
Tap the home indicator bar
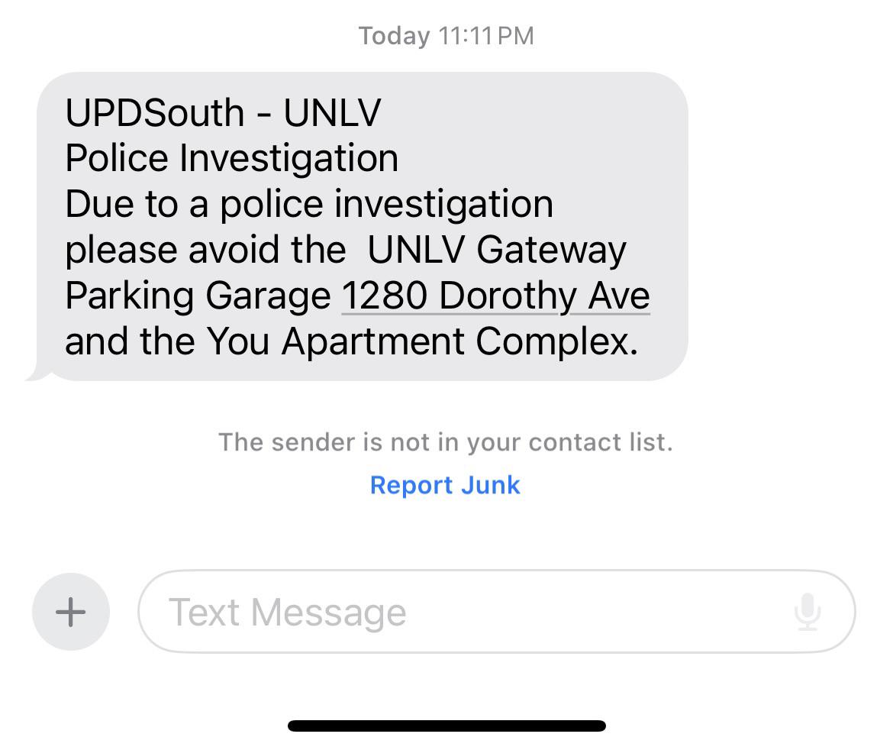click(446, 723)
